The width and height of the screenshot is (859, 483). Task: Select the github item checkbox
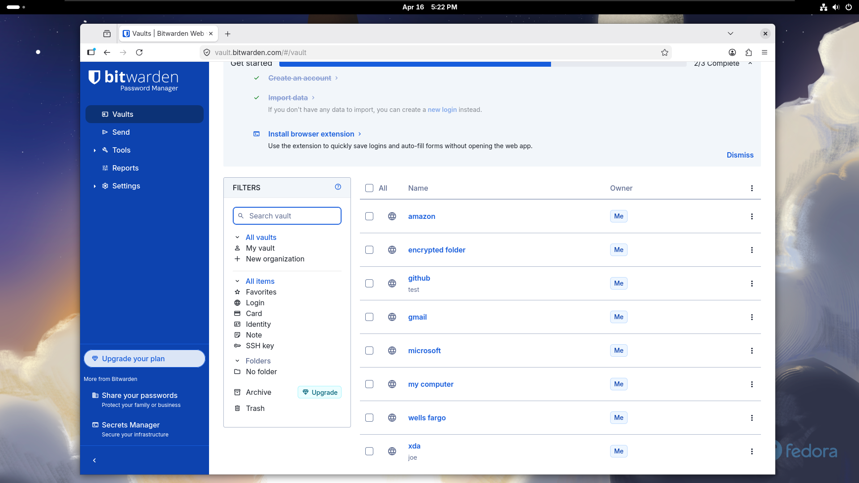pos(369,283)
